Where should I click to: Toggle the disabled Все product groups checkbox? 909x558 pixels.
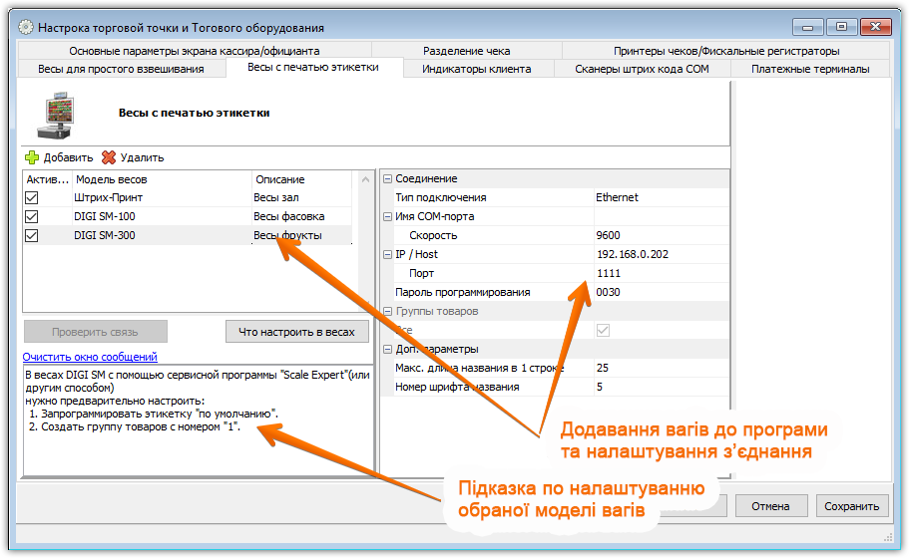[603, 331]
